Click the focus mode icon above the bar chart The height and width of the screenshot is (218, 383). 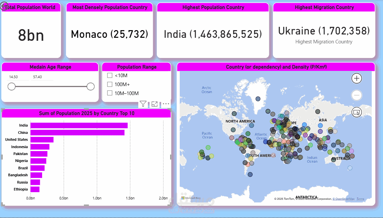[155, 104]
